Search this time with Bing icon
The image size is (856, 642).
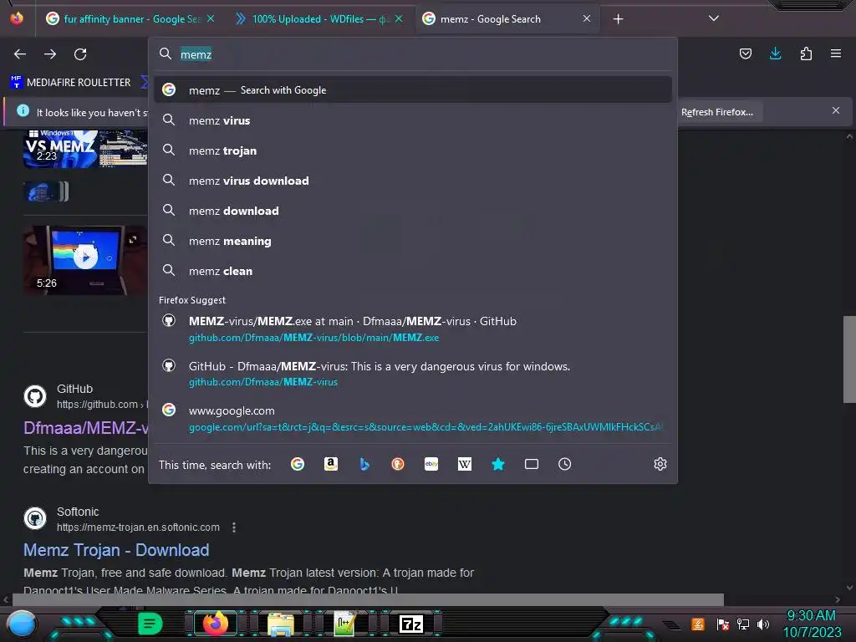tap(364, 464)
